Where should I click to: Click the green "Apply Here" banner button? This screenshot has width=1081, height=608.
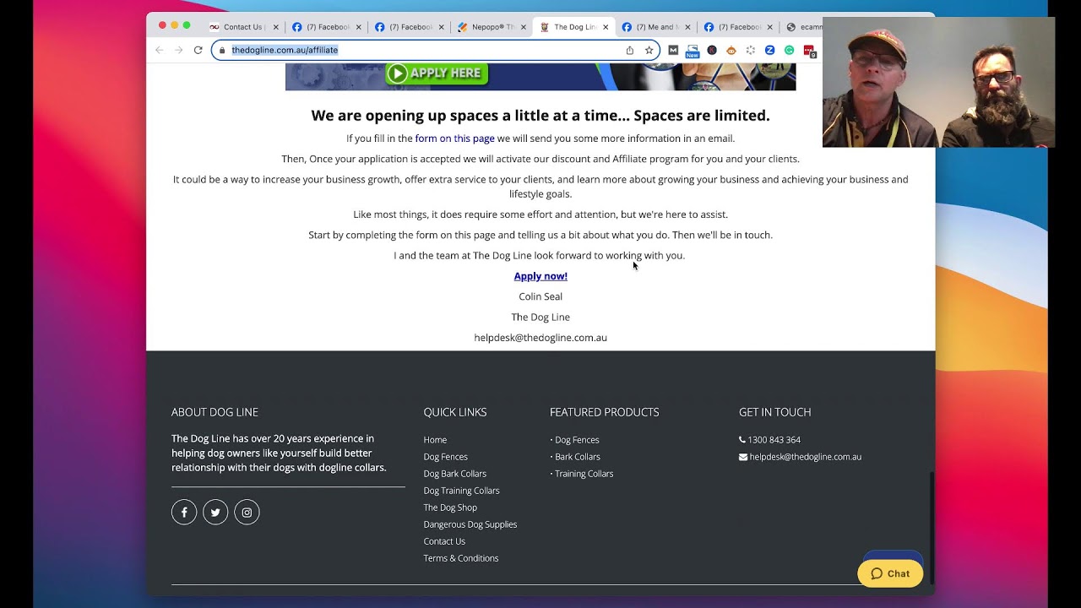pos(437,73)
